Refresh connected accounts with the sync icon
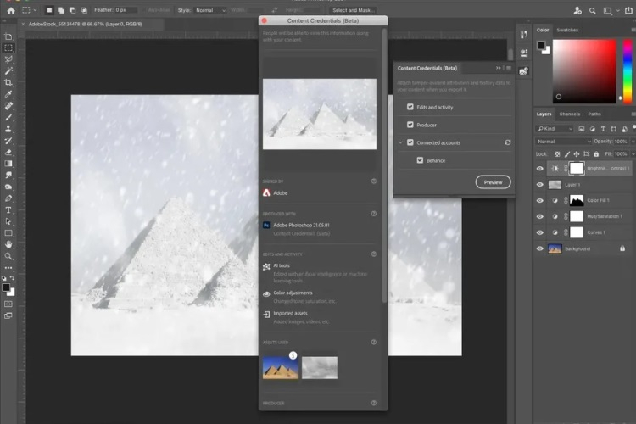Image resolution: width=636 pixels, height=424 pixels. [x=507, y=142]
